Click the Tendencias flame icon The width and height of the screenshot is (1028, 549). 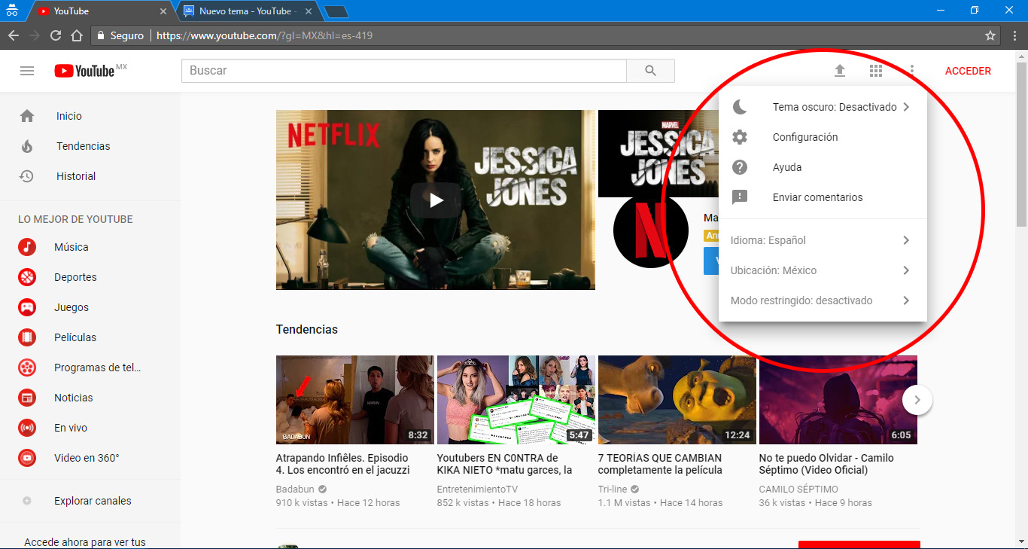[x=27, y=146]
